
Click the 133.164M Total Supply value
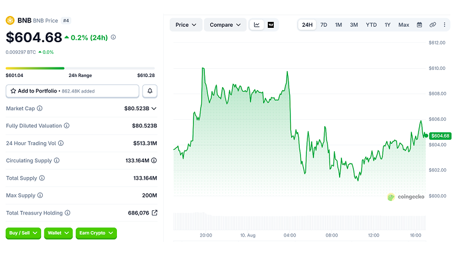tap(145, 178)
